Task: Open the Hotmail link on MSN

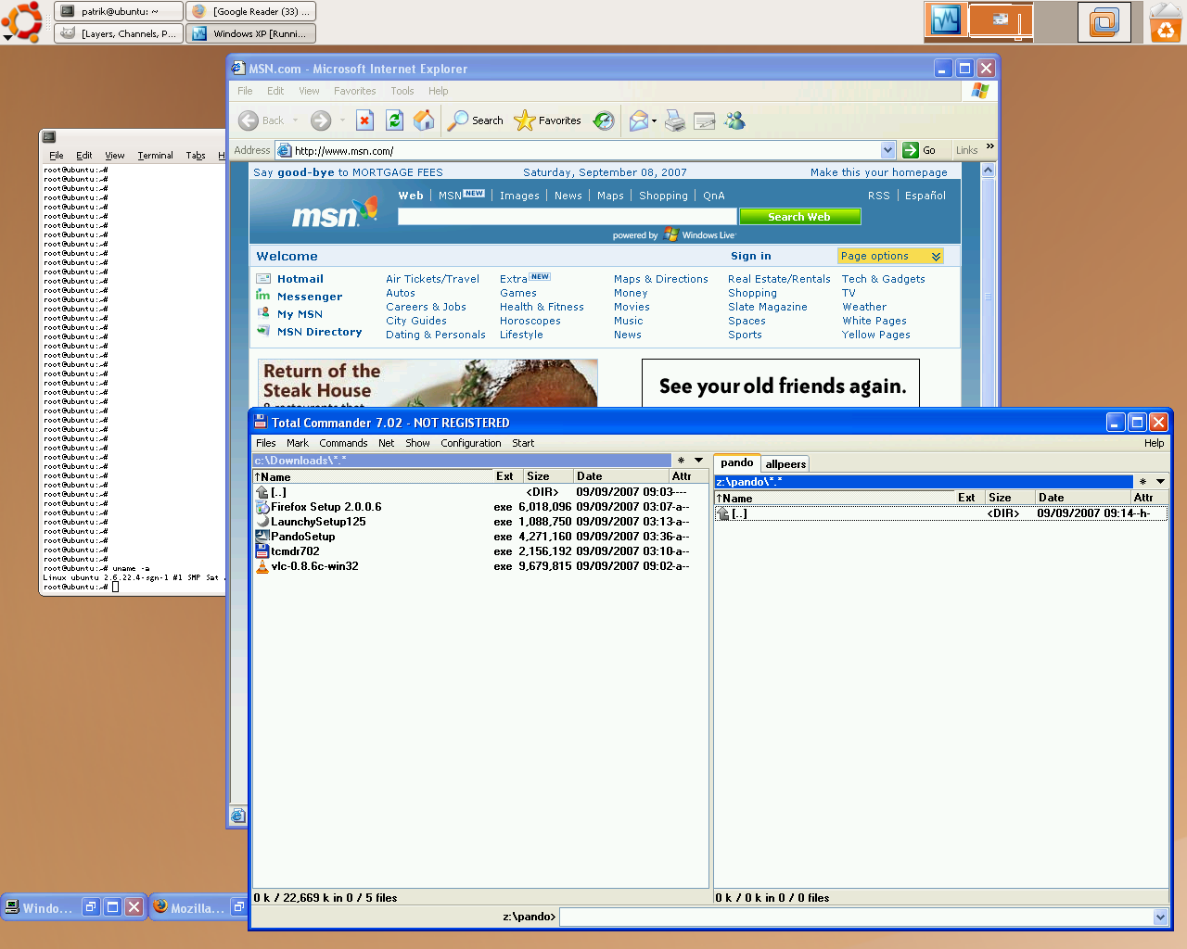Action: click(x=300, y=279)
